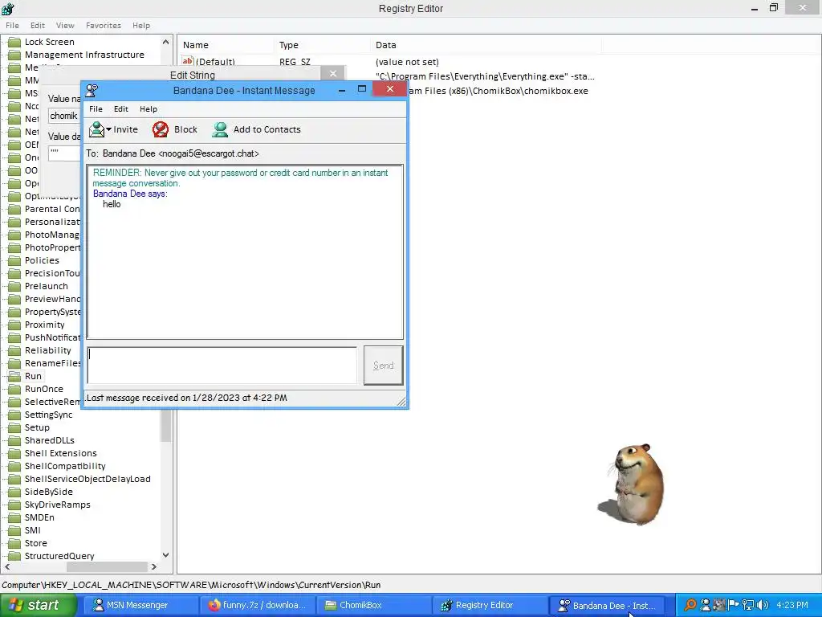Open the Edit menu in Registry Editor

[37, 25]
